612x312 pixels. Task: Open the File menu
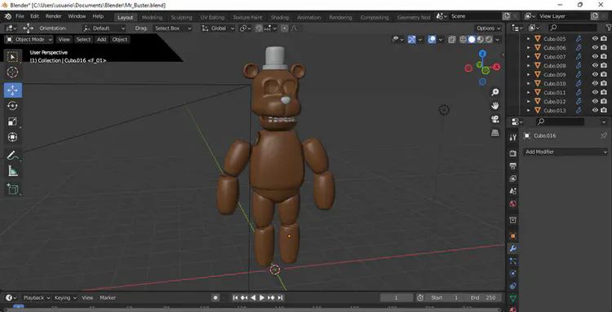[x=20, y=17]
